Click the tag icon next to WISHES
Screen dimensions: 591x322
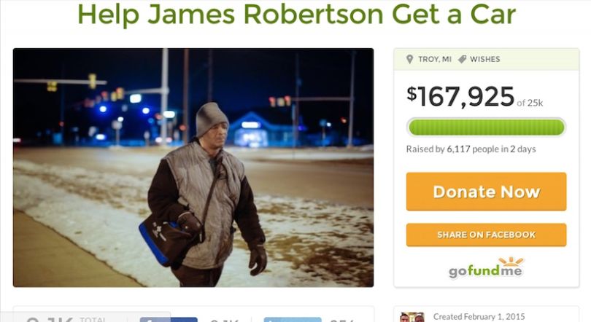(x=462, y=59)
